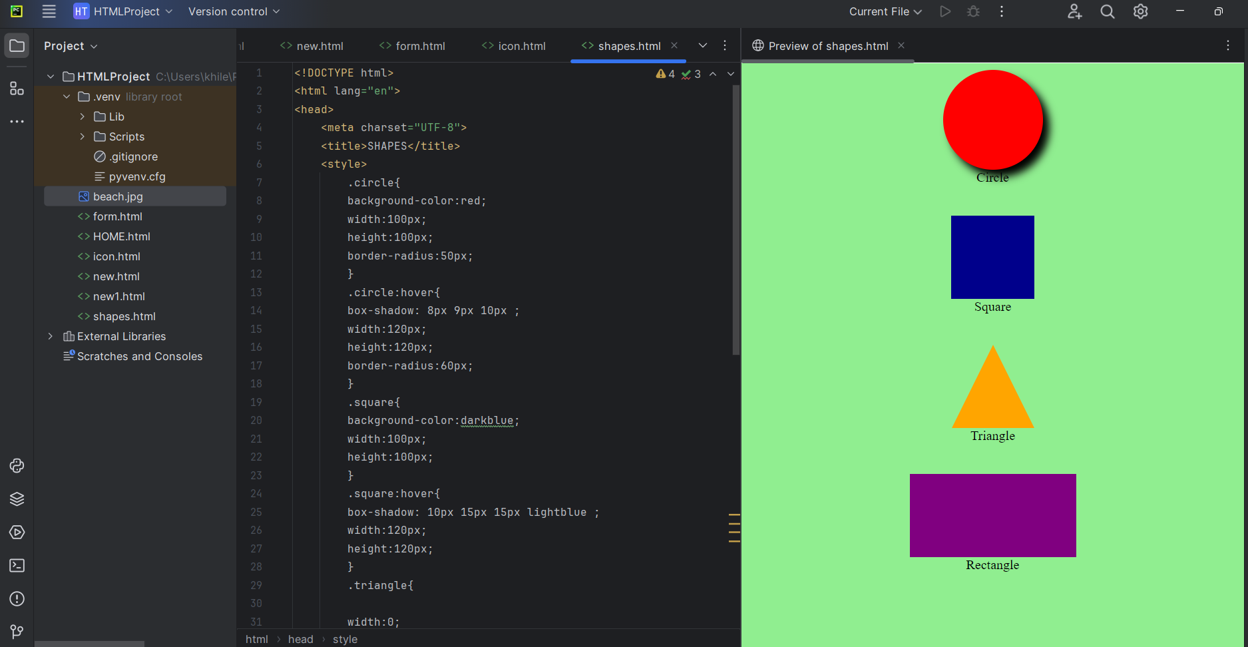Viewport: 1248px width, 647px height.
Task: Click the project panel horizontal scrollbar
Action: click(x=89, y=644)
